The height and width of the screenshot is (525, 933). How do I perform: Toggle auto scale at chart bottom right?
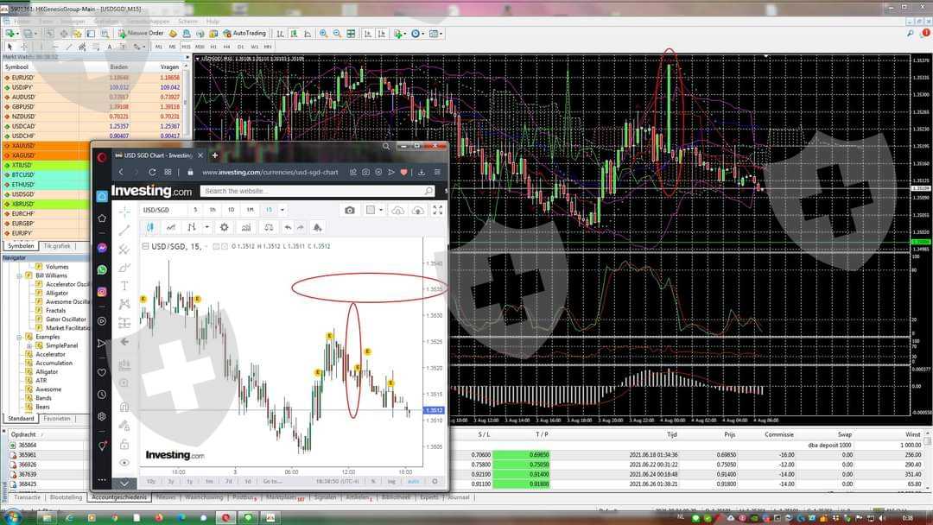pos(413,481)
